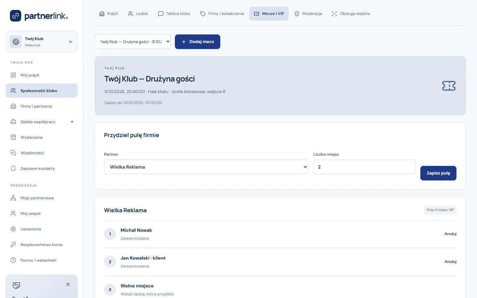Screen dimensions: 477x298
Task: Click the Giełda współpracy notification dot
Action: click(72, 122)
